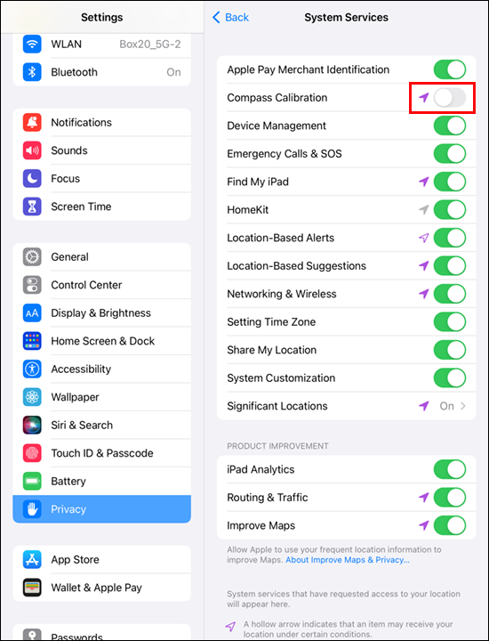The image size is (489, 641).
Task: Disable the HomeKit location toggle
Action: [x=449, y=210]
